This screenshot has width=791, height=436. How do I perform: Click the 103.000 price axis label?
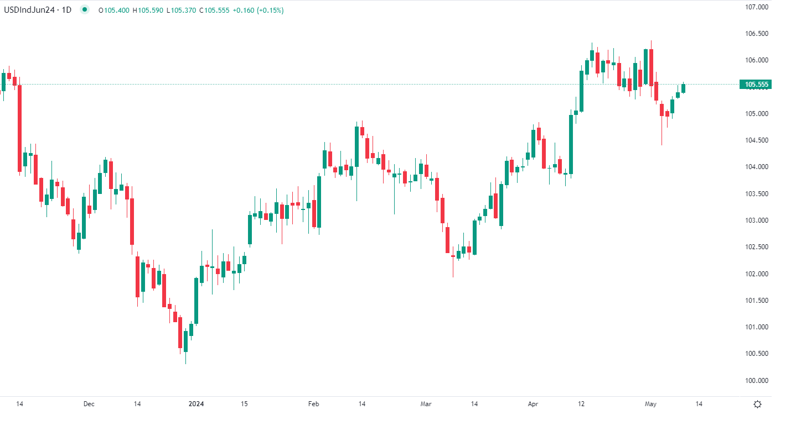click(x=757, y=220)
